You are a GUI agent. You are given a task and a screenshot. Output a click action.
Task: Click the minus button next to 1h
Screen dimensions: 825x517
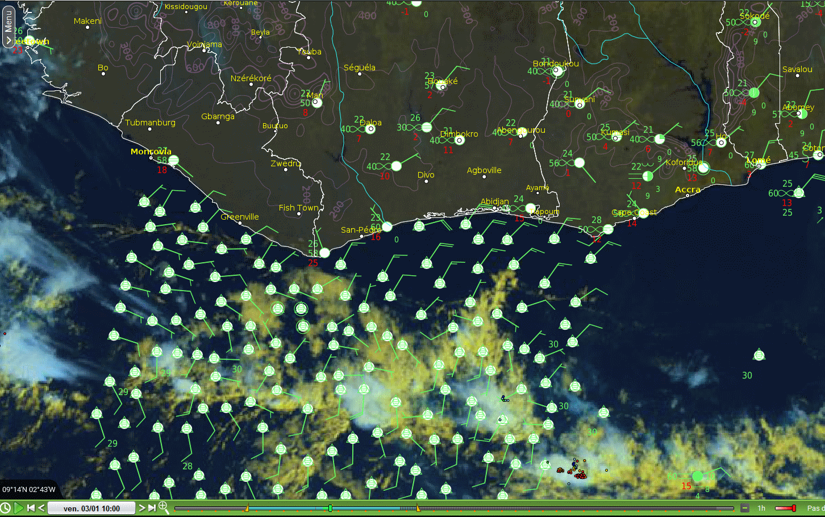click(745, 508)
